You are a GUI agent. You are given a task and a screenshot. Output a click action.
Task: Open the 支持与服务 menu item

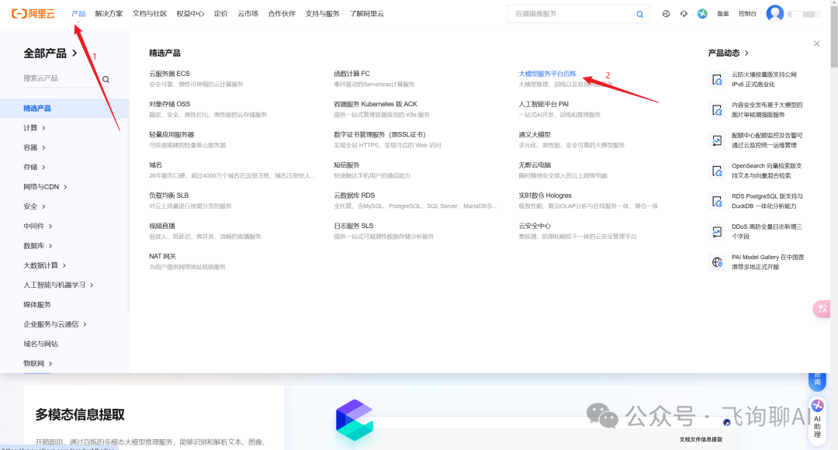pos(322,14)
